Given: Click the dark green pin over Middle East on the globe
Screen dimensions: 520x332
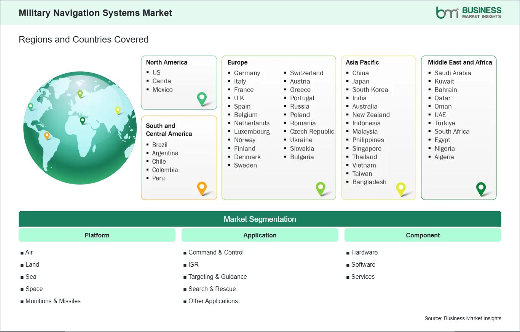Looking at the screenshot, I should [83, 121].
